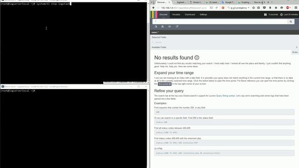The width and height of the screenshot is (299, 168).
Task: Click the 'No results found' heading
Action: click(x=177, y=57)
